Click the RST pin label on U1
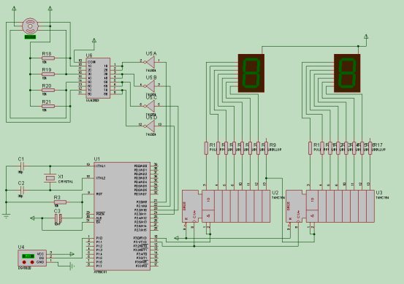Image resolution: width=404 pixels, height=284 pixels. [99, 194]
